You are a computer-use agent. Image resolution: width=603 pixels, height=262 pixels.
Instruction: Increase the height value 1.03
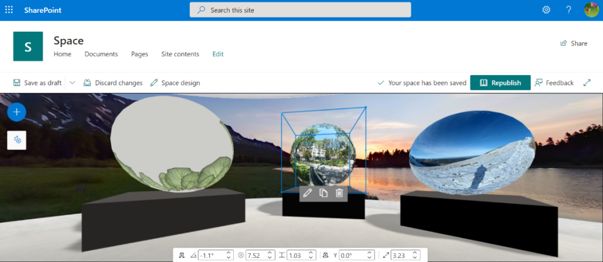(311, 253)
